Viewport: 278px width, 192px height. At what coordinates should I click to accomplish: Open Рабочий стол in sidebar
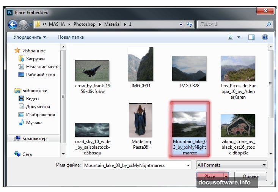coord(41,75)
